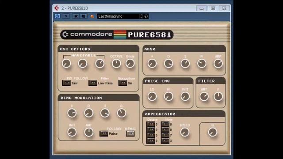Screen dimensions: 283x159
Task: Click the Ring Modulation S knob
Action: 105,113
